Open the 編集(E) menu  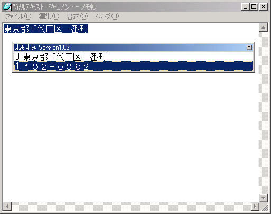[x=49, y=16]
